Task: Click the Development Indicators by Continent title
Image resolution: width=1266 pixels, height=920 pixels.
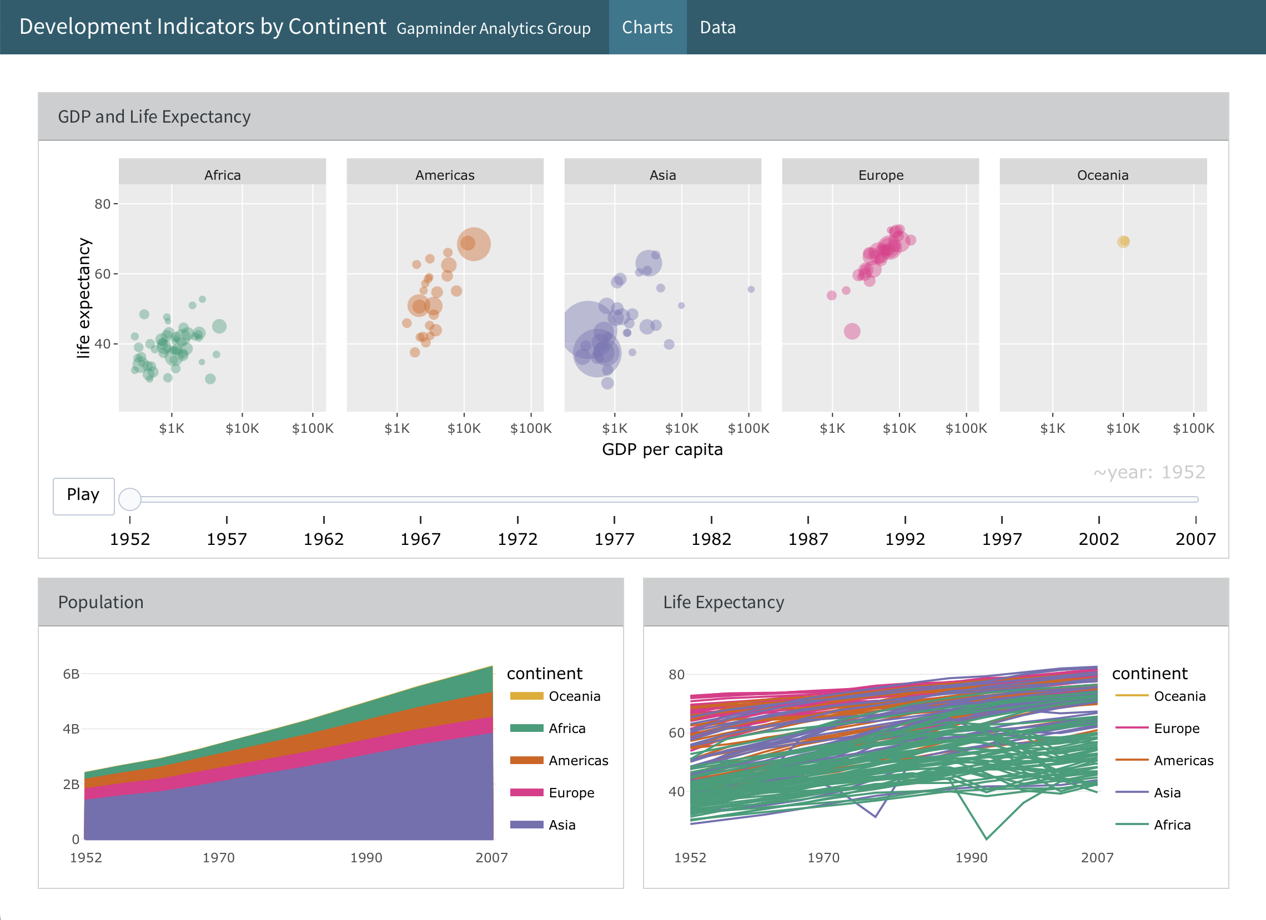Action: 203,27
